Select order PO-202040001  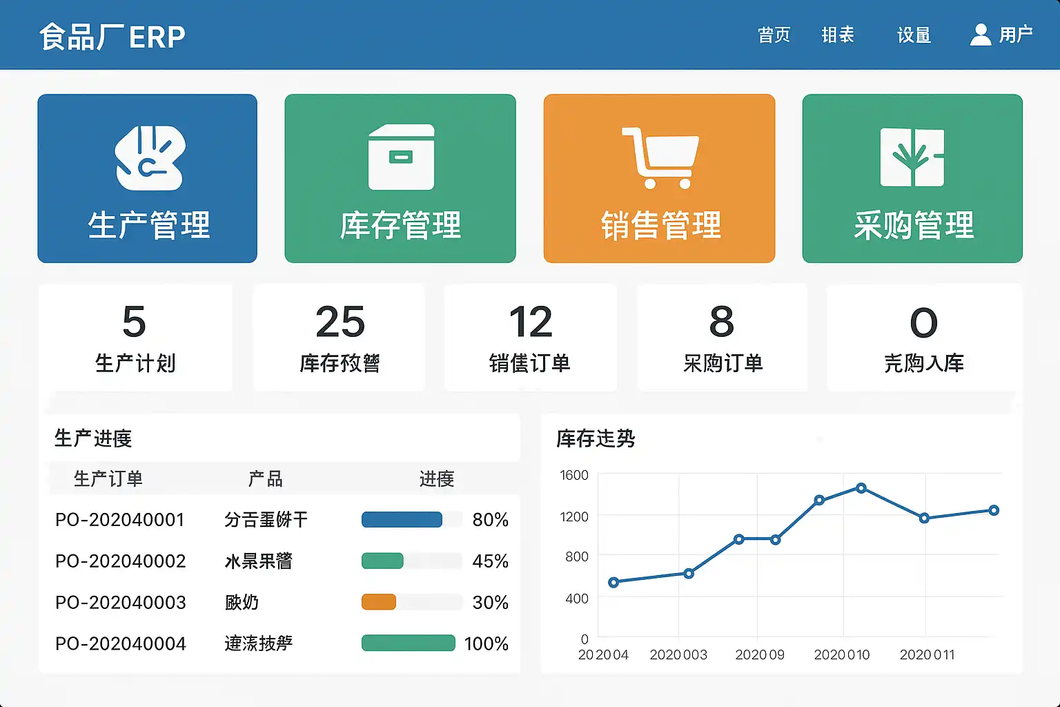coord(120,519)
